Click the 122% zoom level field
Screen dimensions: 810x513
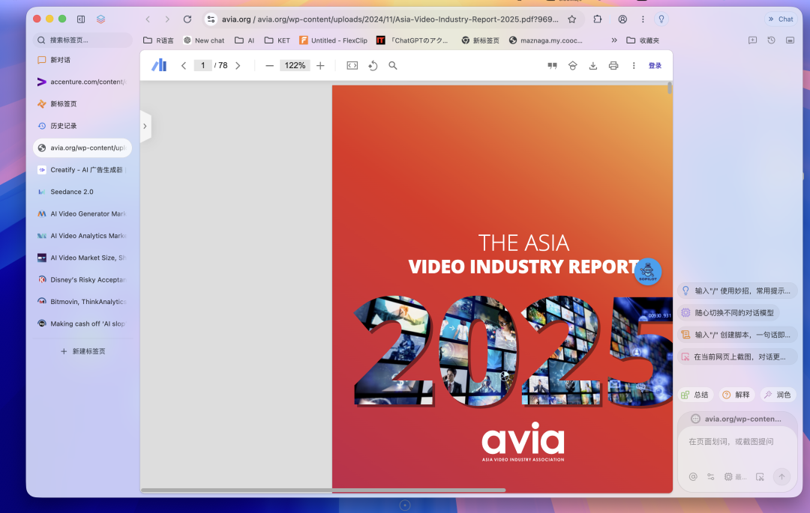[295, 65]
